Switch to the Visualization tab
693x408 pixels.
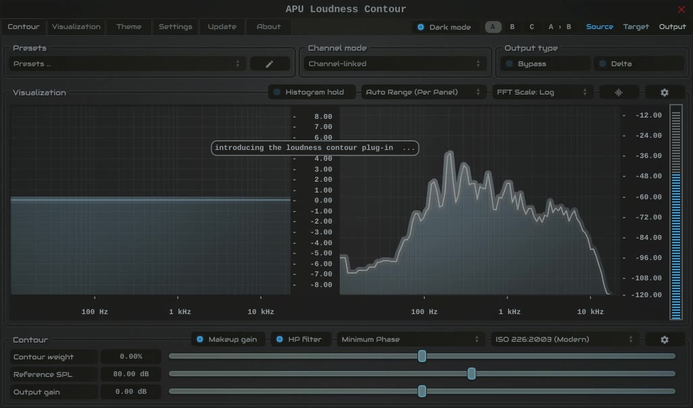76,27
